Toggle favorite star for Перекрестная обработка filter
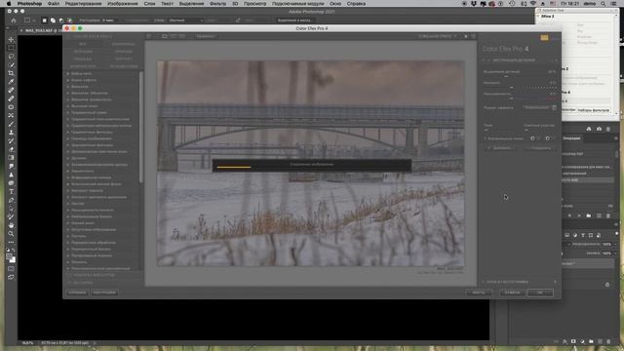 [68, 243]
